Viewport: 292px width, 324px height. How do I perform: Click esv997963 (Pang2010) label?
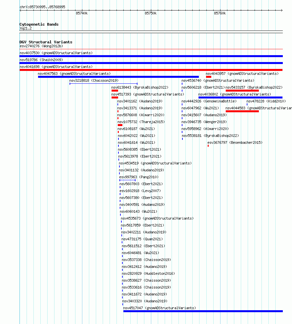pos(139,177)
